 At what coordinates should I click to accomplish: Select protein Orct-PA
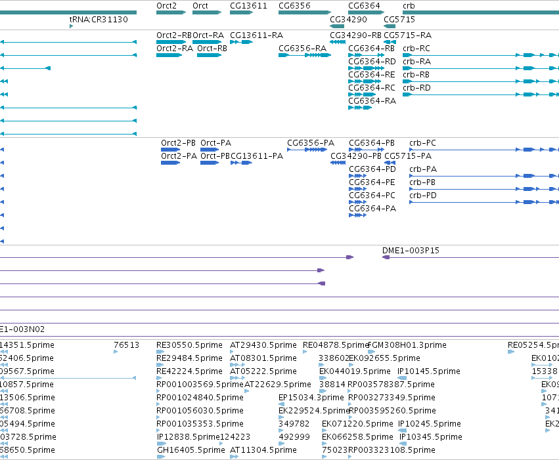pos(210,150)
